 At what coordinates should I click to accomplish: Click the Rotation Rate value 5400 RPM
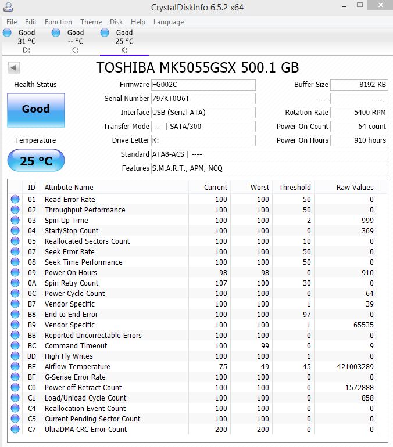(359, 113)
